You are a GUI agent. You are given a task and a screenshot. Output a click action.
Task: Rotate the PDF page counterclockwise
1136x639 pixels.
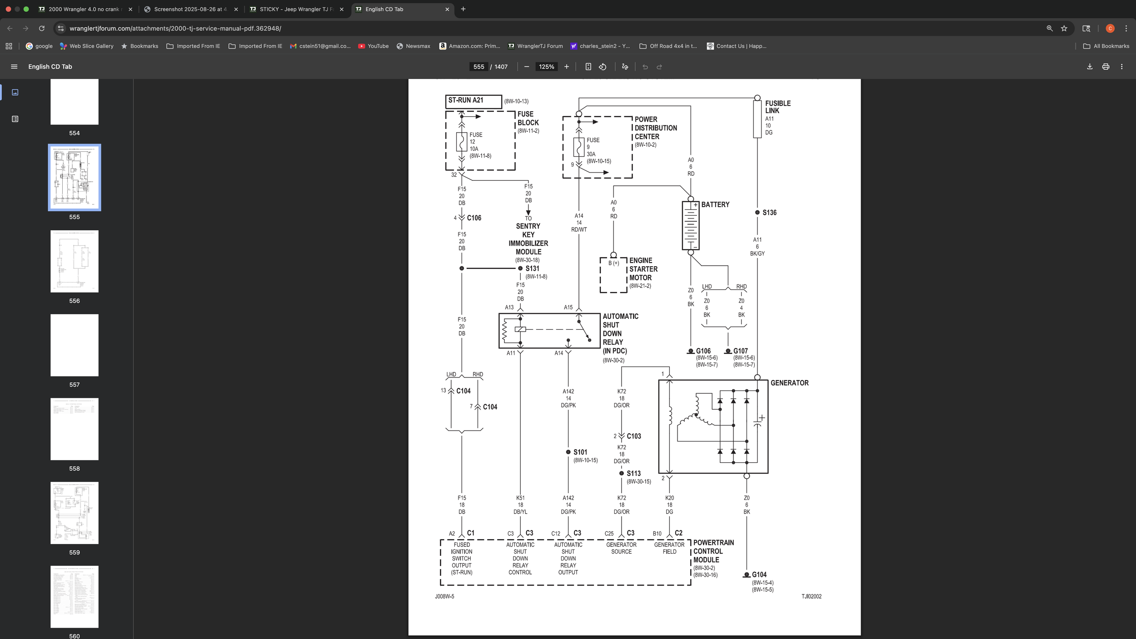603,67
